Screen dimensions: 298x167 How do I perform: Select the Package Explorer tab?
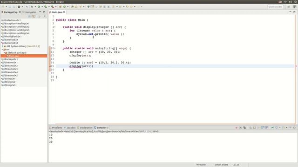point(11,12)
